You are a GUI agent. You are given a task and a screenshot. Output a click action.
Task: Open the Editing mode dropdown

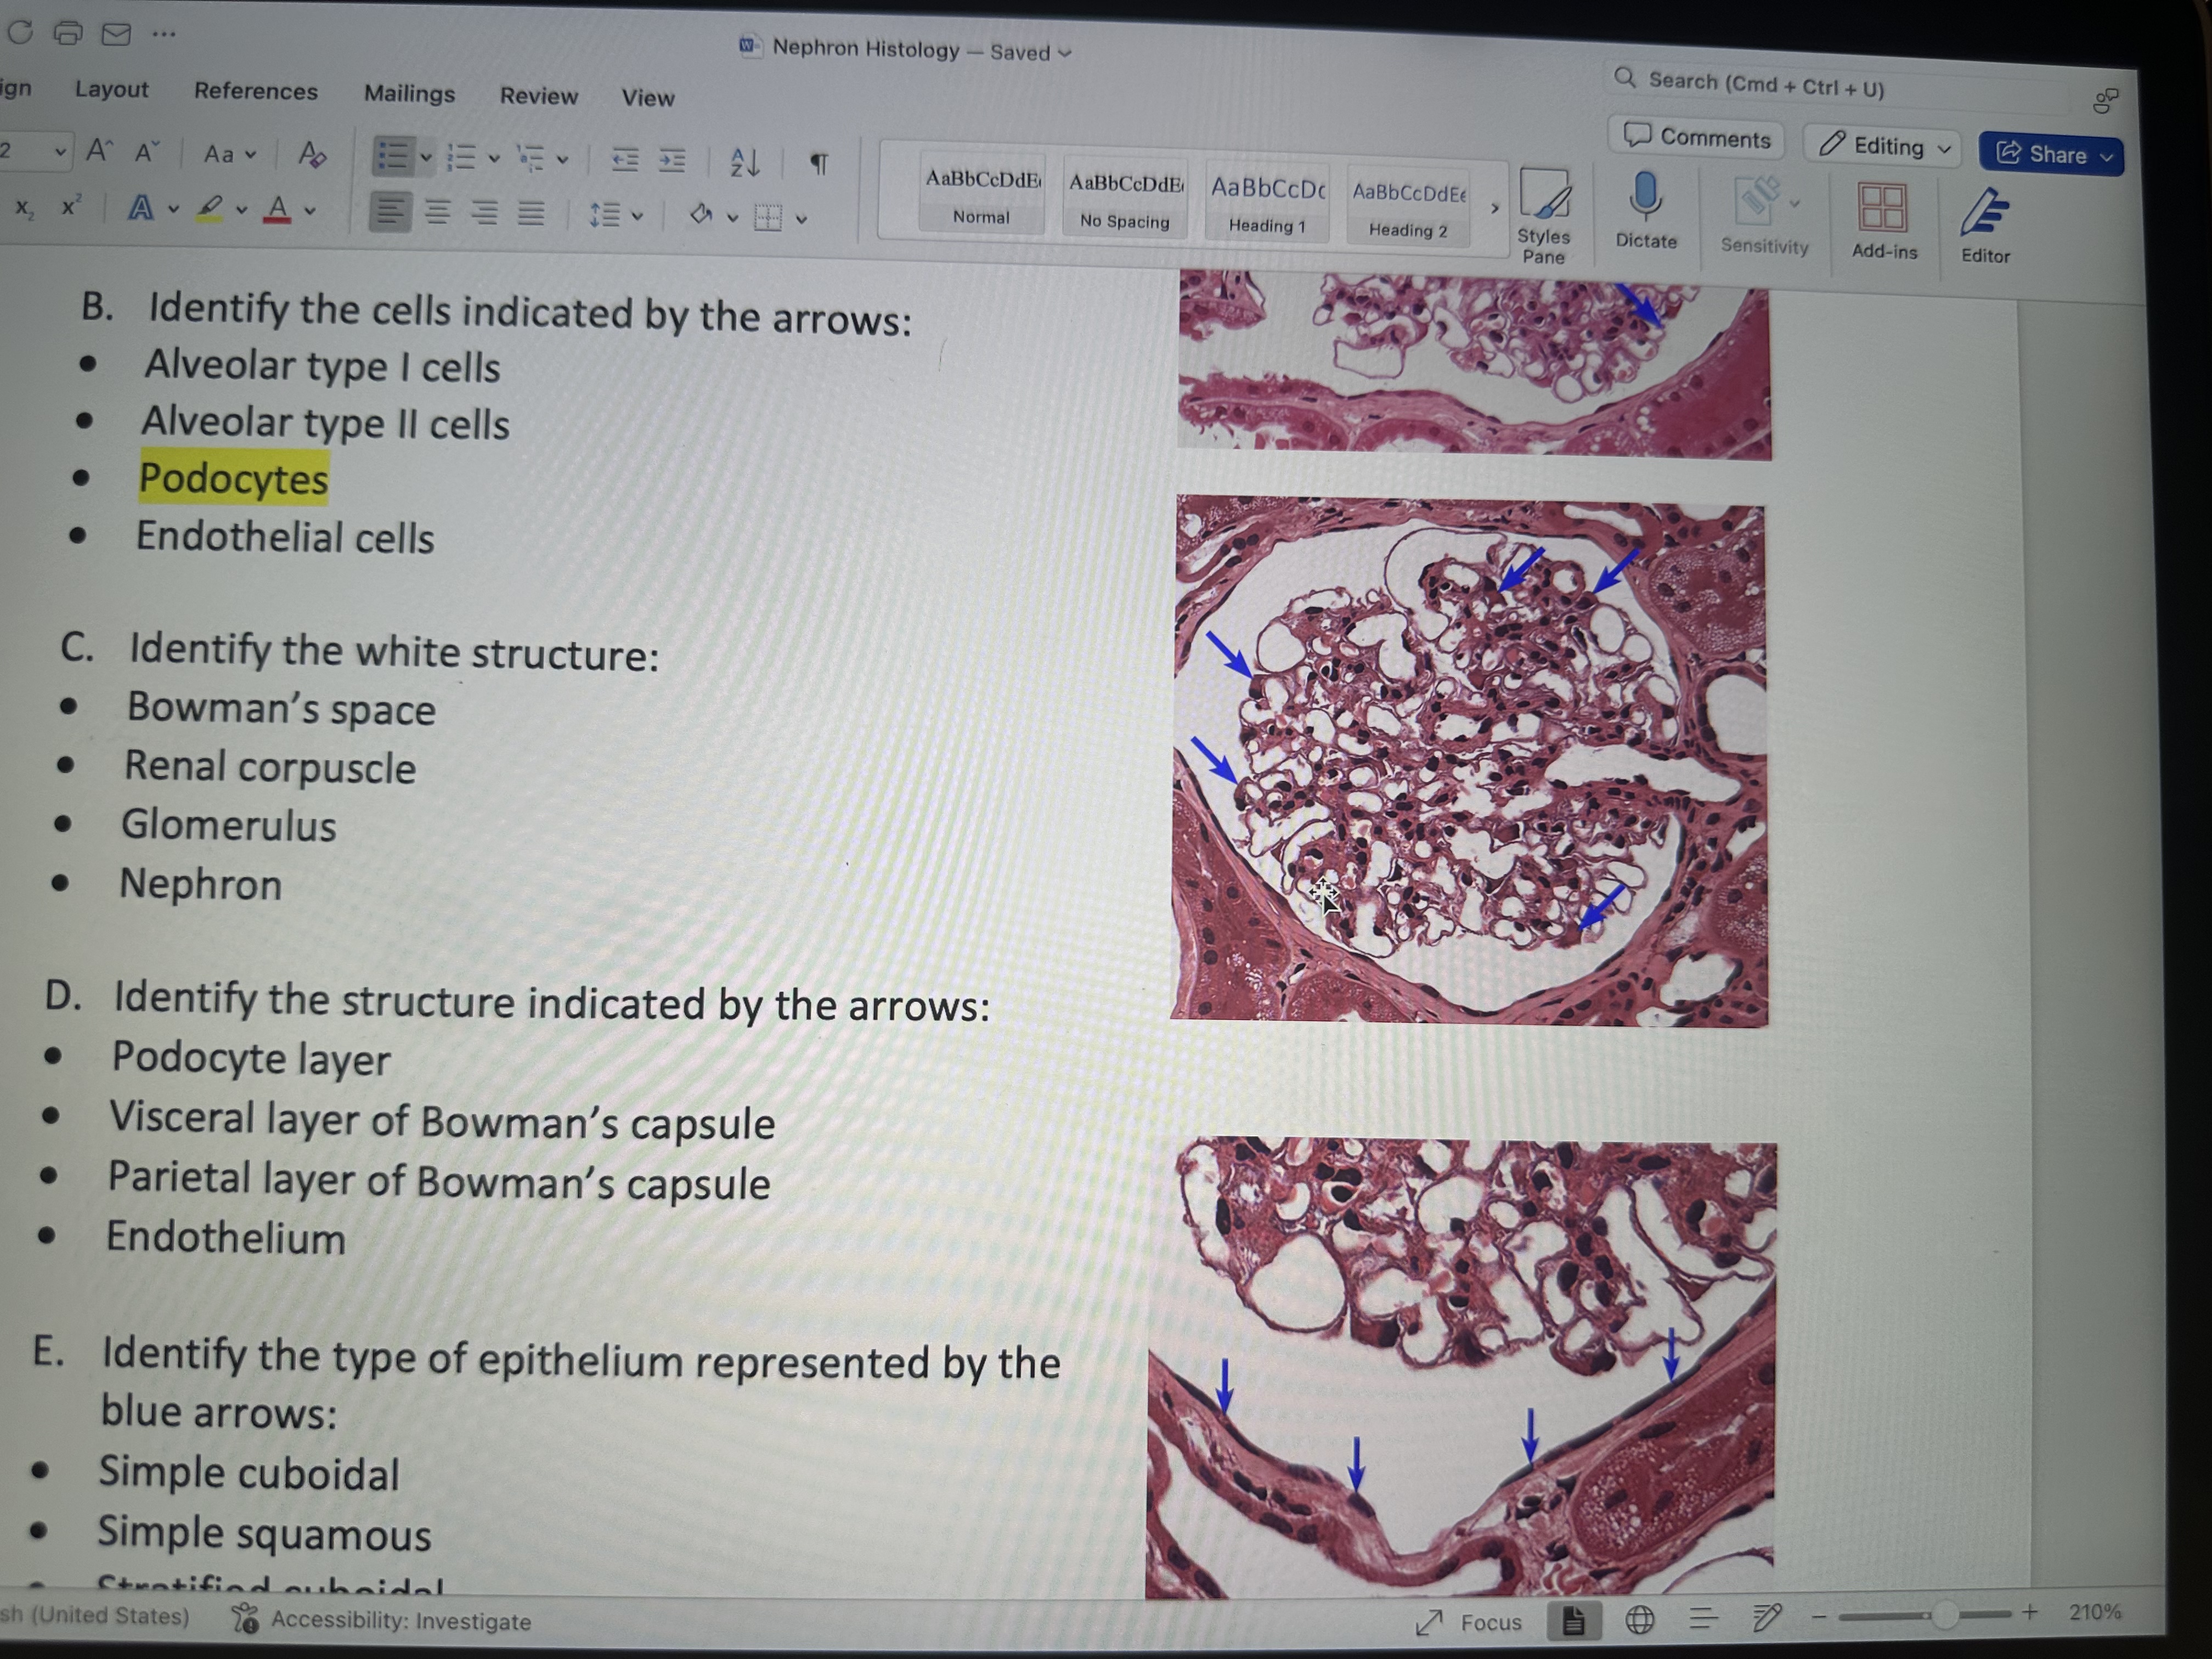click(1883, 147)
